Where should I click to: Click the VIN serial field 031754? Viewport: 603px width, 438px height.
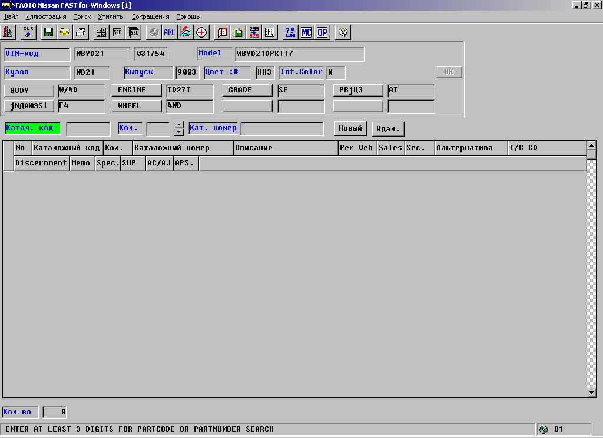[x=151, y=54]
